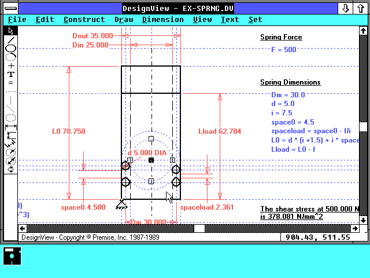Image resolution: width=370 pixels, height=278 pixels.
Task: Select the radius dimension tool
Action: [x=10, y=152]
